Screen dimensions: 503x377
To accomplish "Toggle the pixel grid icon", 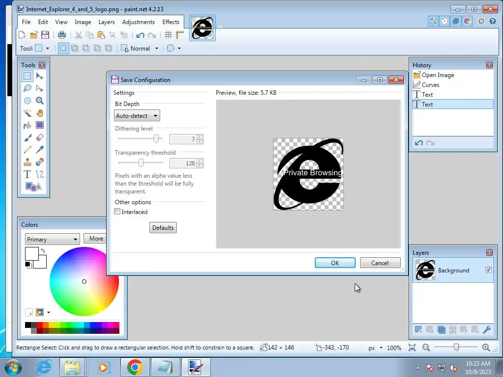I will (168, 35).
